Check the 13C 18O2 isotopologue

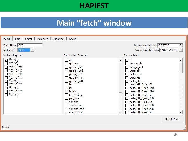6,88
